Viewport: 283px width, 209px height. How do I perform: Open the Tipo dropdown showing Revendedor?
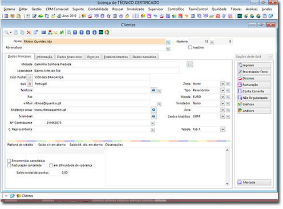click(223, 90)
